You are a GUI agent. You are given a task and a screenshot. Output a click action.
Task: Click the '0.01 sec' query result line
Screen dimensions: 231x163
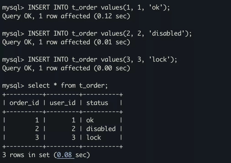[x=66, y=42]
